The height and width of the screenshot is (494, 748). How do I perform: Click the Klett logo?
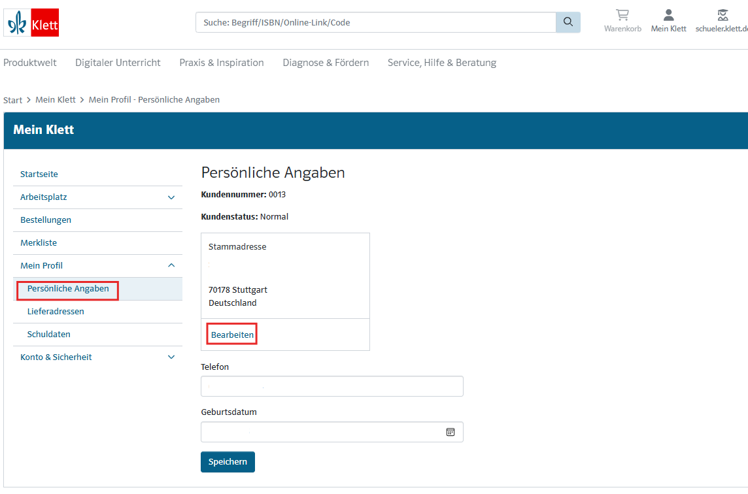[31, 22]
